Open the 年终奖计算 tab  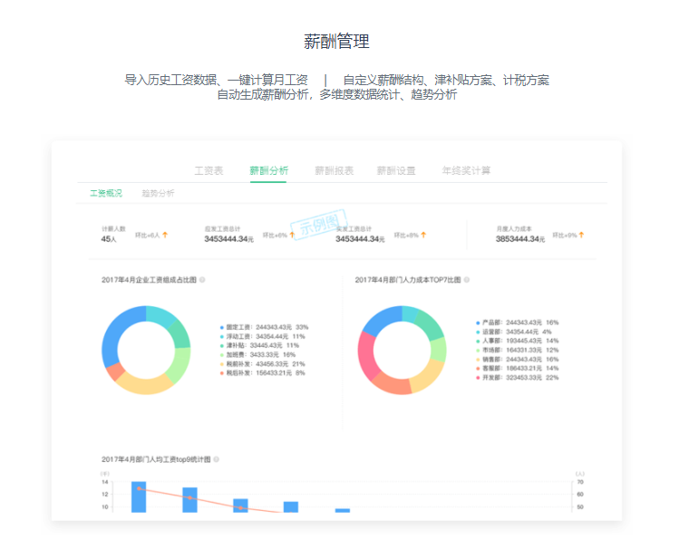tap(466, 171)
